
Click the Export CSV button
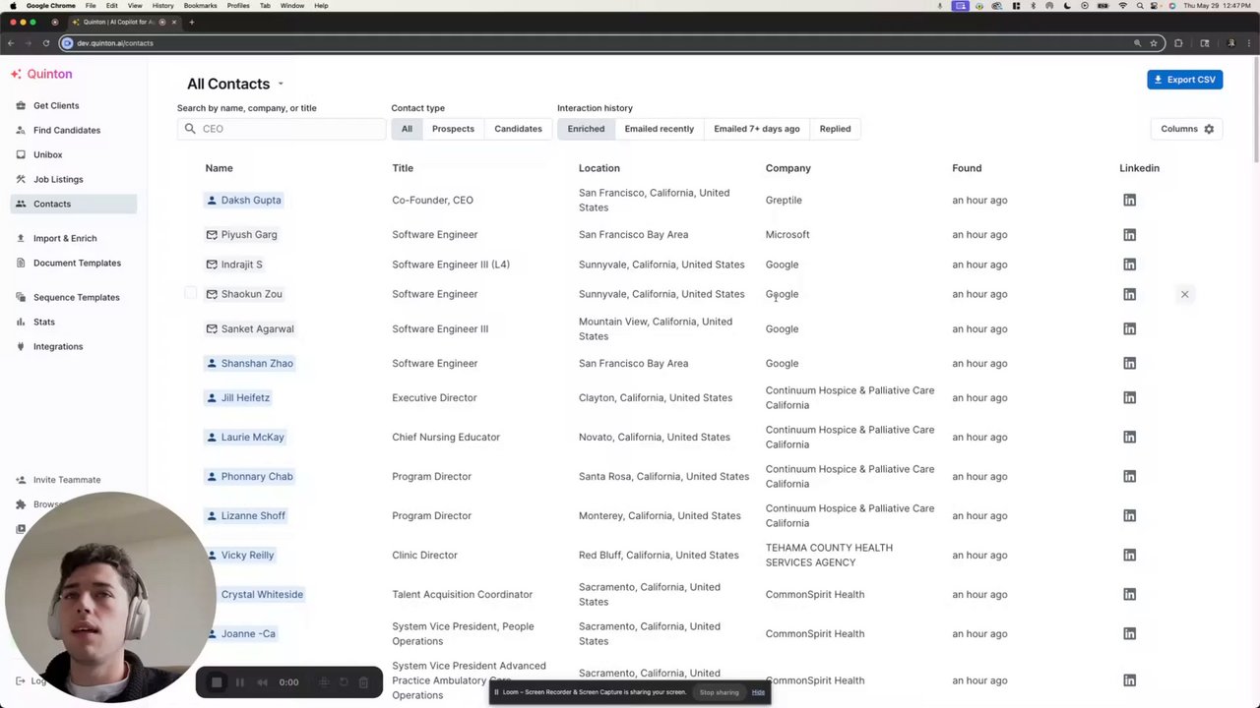1185,80
